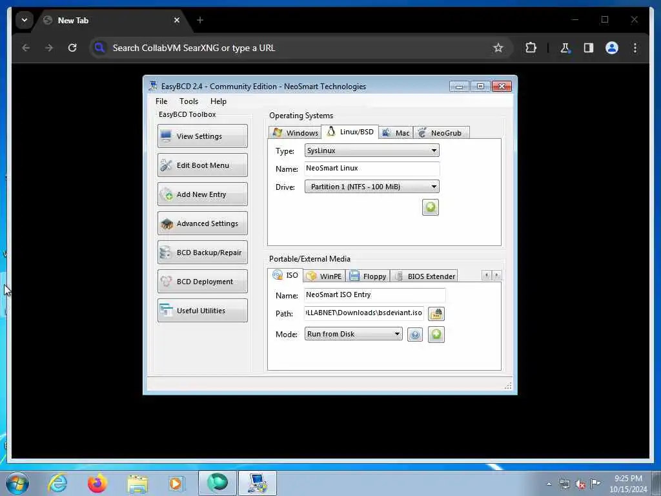This screenshot has width=661, height=496.
Task: Browse for ISO file with folder icon
Action: pyautogui.click(x=436, y=314)
